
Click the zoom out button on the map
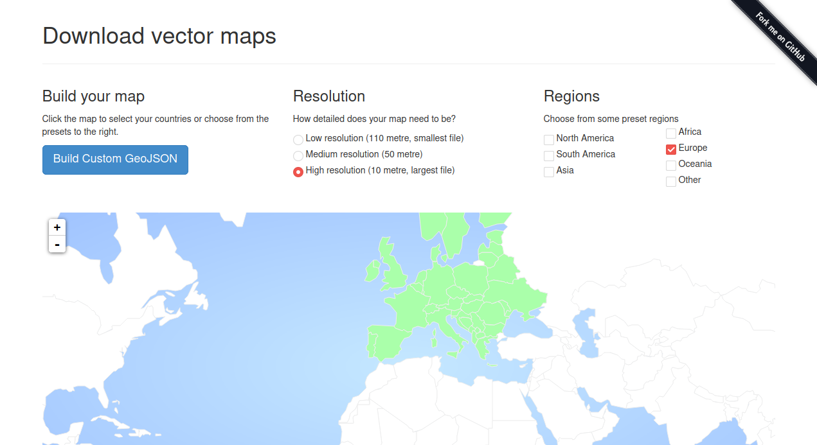pyautogui.click(x=57, y=244)
